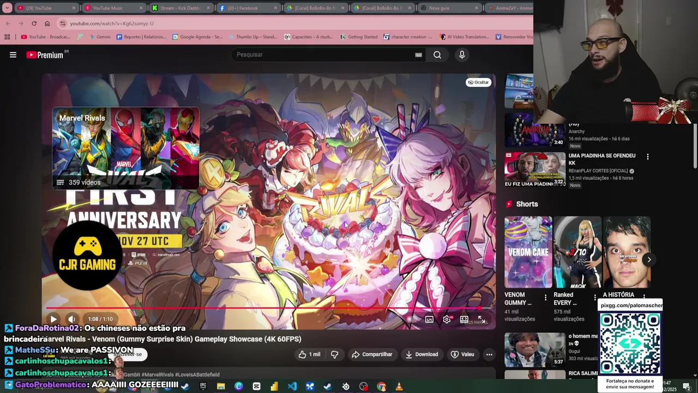Open options for the VENOM GUMMY short
This screenshot has height=393, width=698.
[545, 297]
